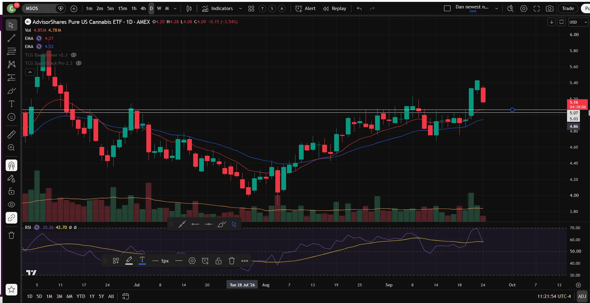Toggle hide all drawings eye icon
Viewport: 590px width, 303px height.
pos(11,204)
